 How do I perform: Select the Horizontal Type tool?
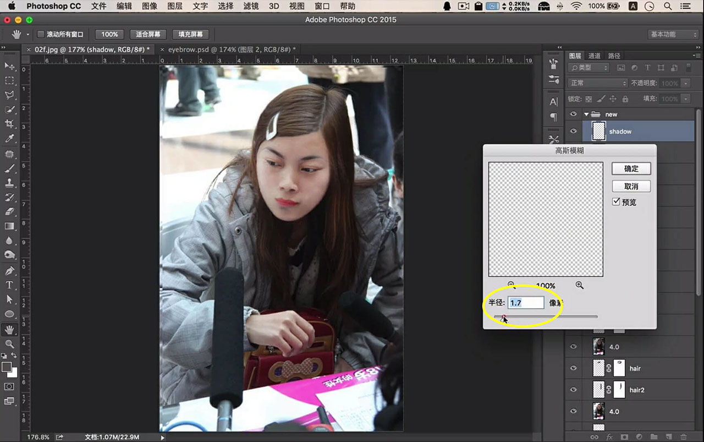pos(9,285)
